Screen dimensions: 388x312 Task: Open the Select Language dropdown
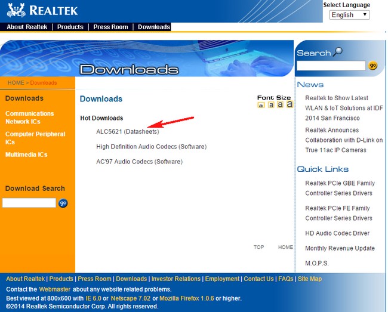point(349,15)
